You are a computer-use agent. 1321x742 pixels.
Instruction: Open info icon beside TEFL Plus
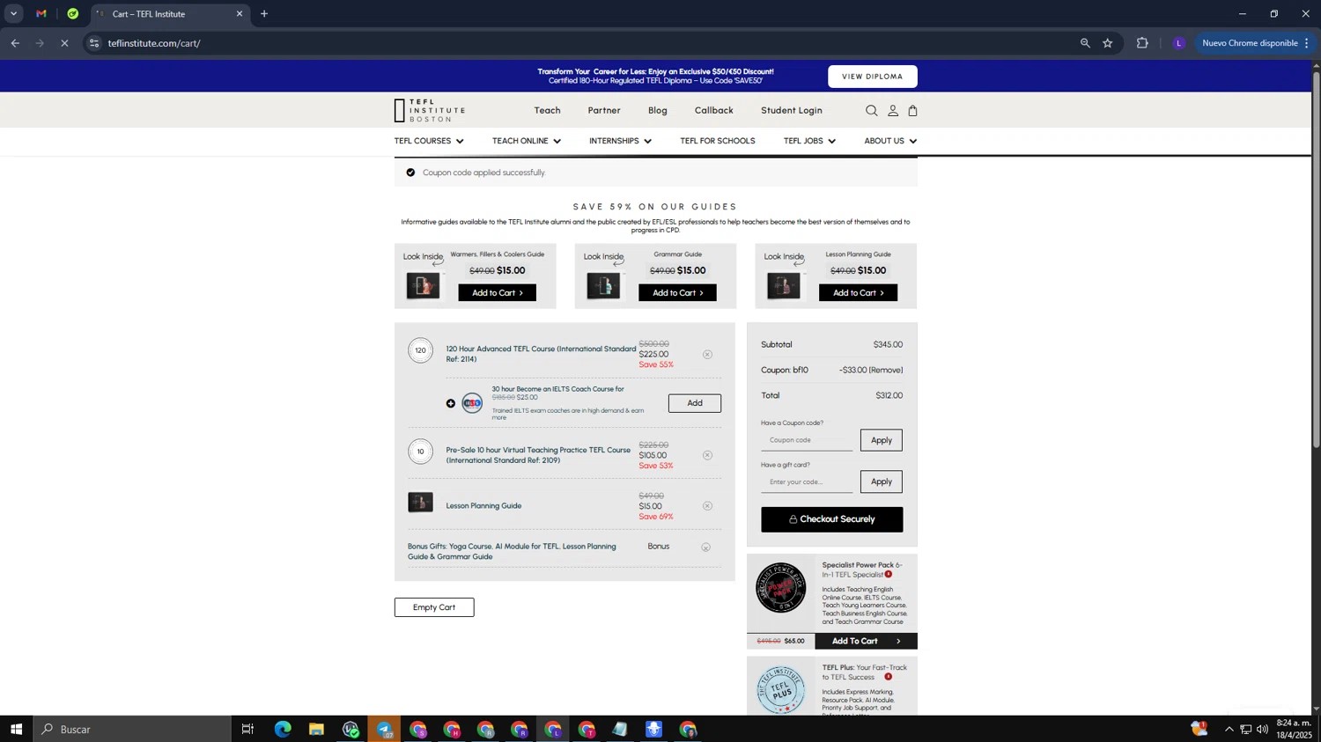pos(888,677)
